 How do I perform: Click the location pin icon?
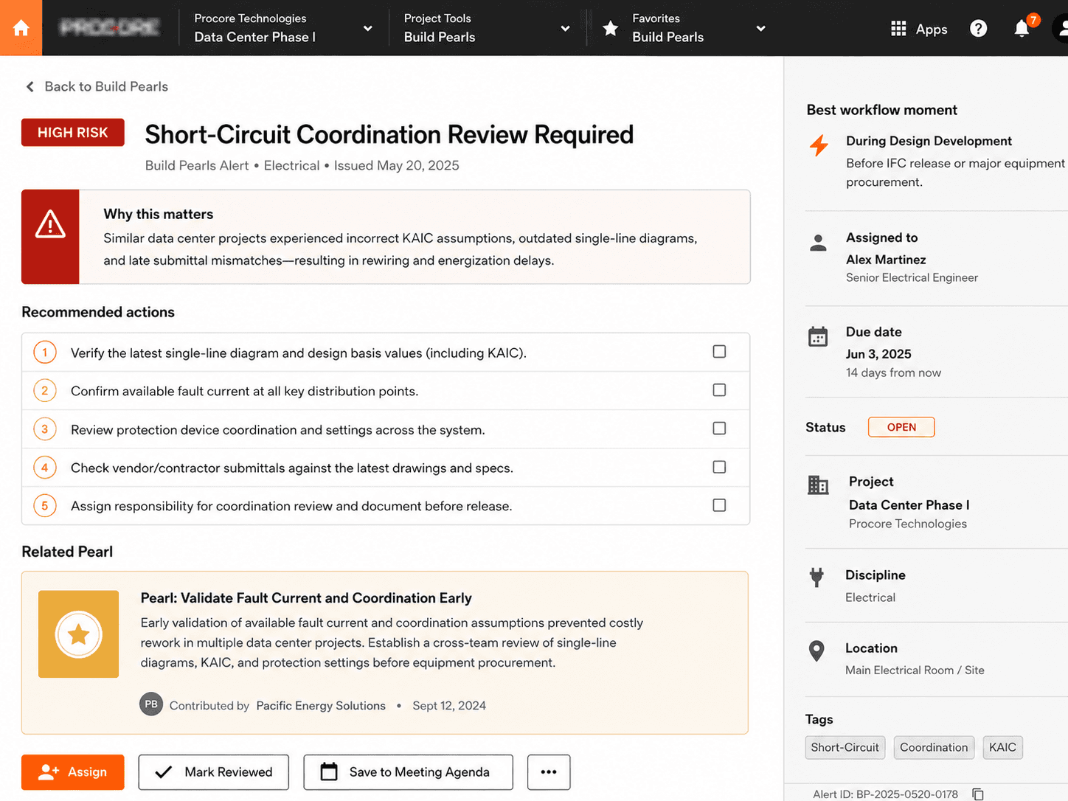tap(816, 651)
